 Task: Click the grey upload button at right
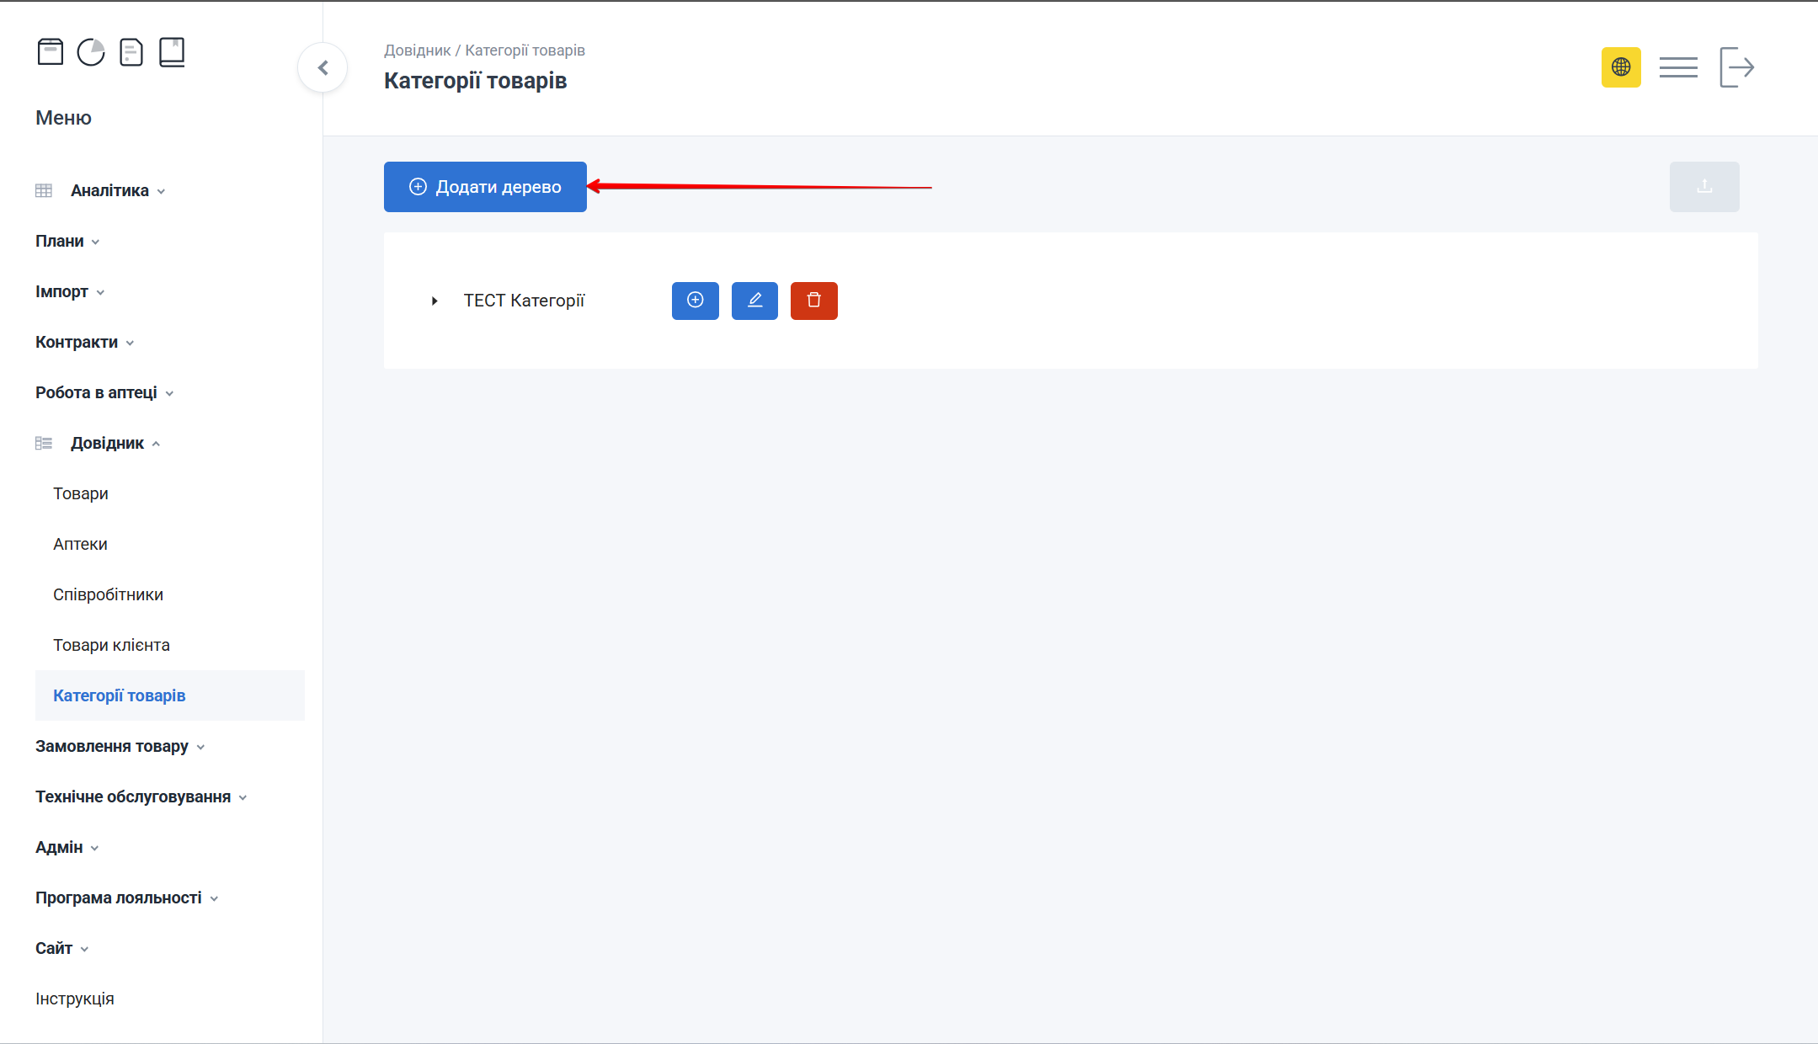point(1704,187)
